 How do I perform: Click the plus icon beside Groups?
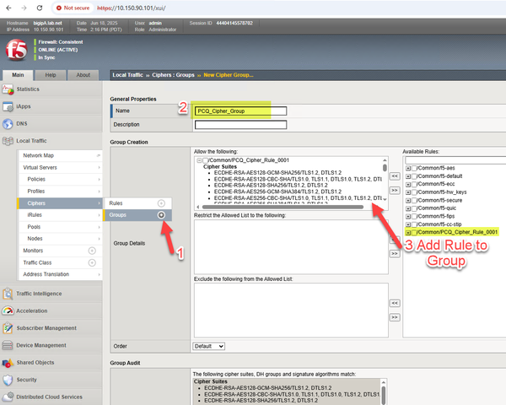[161, 215]
